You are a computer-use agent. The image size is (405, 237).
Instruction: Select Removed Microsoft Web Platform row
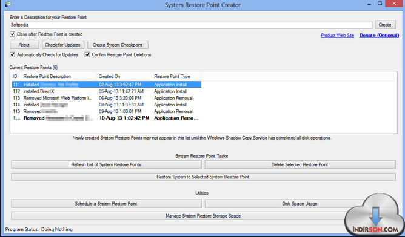point(107,98)
